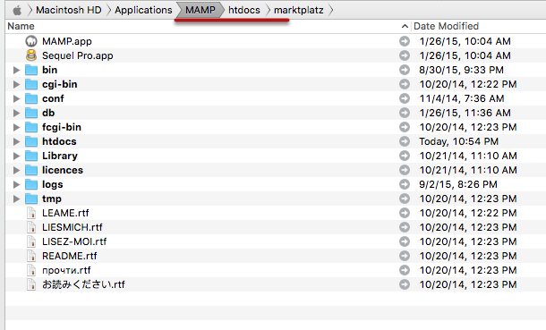Screen dimensions: 546x330
Task: Select Macintosh HD in the path bar
Action: click(x=69, y=10)
